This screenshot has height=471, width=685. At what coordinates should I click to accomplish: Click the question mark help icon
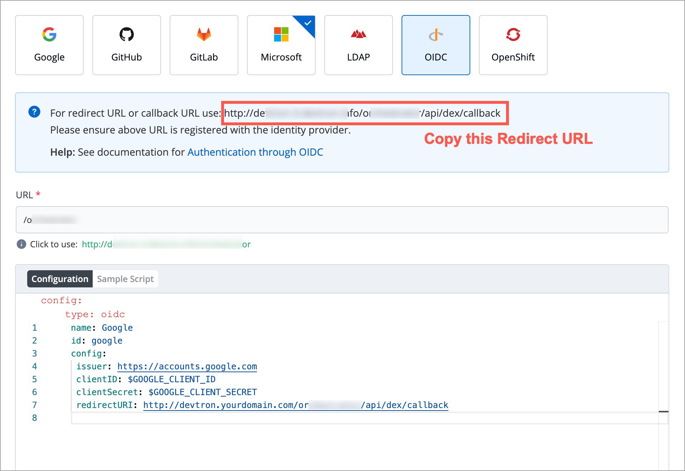tap(34, 112)
